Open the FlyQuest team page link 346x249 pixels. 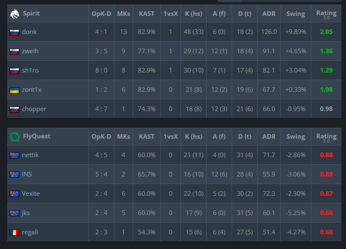36,136
